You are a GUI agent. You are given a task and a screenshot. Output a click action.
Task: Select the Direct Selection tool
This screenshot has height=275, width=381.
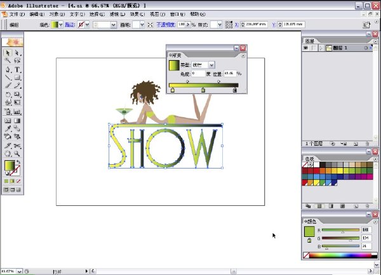click(17, 53)
